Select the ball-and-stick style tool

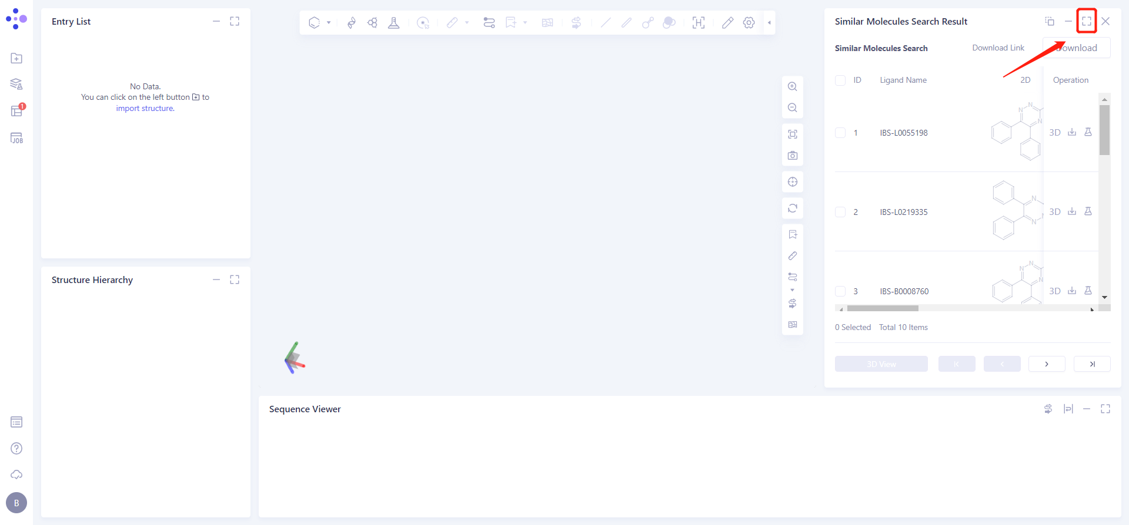[x=648, y=23]
